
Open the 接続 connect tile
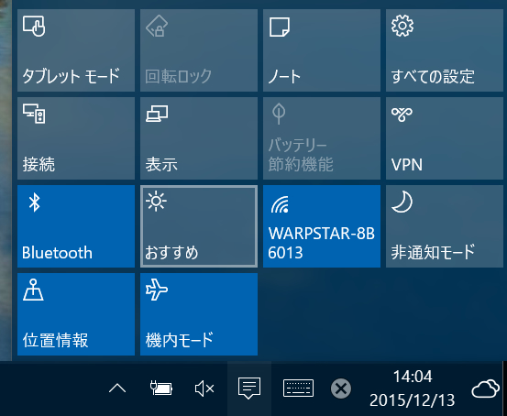tap(76, 138)
